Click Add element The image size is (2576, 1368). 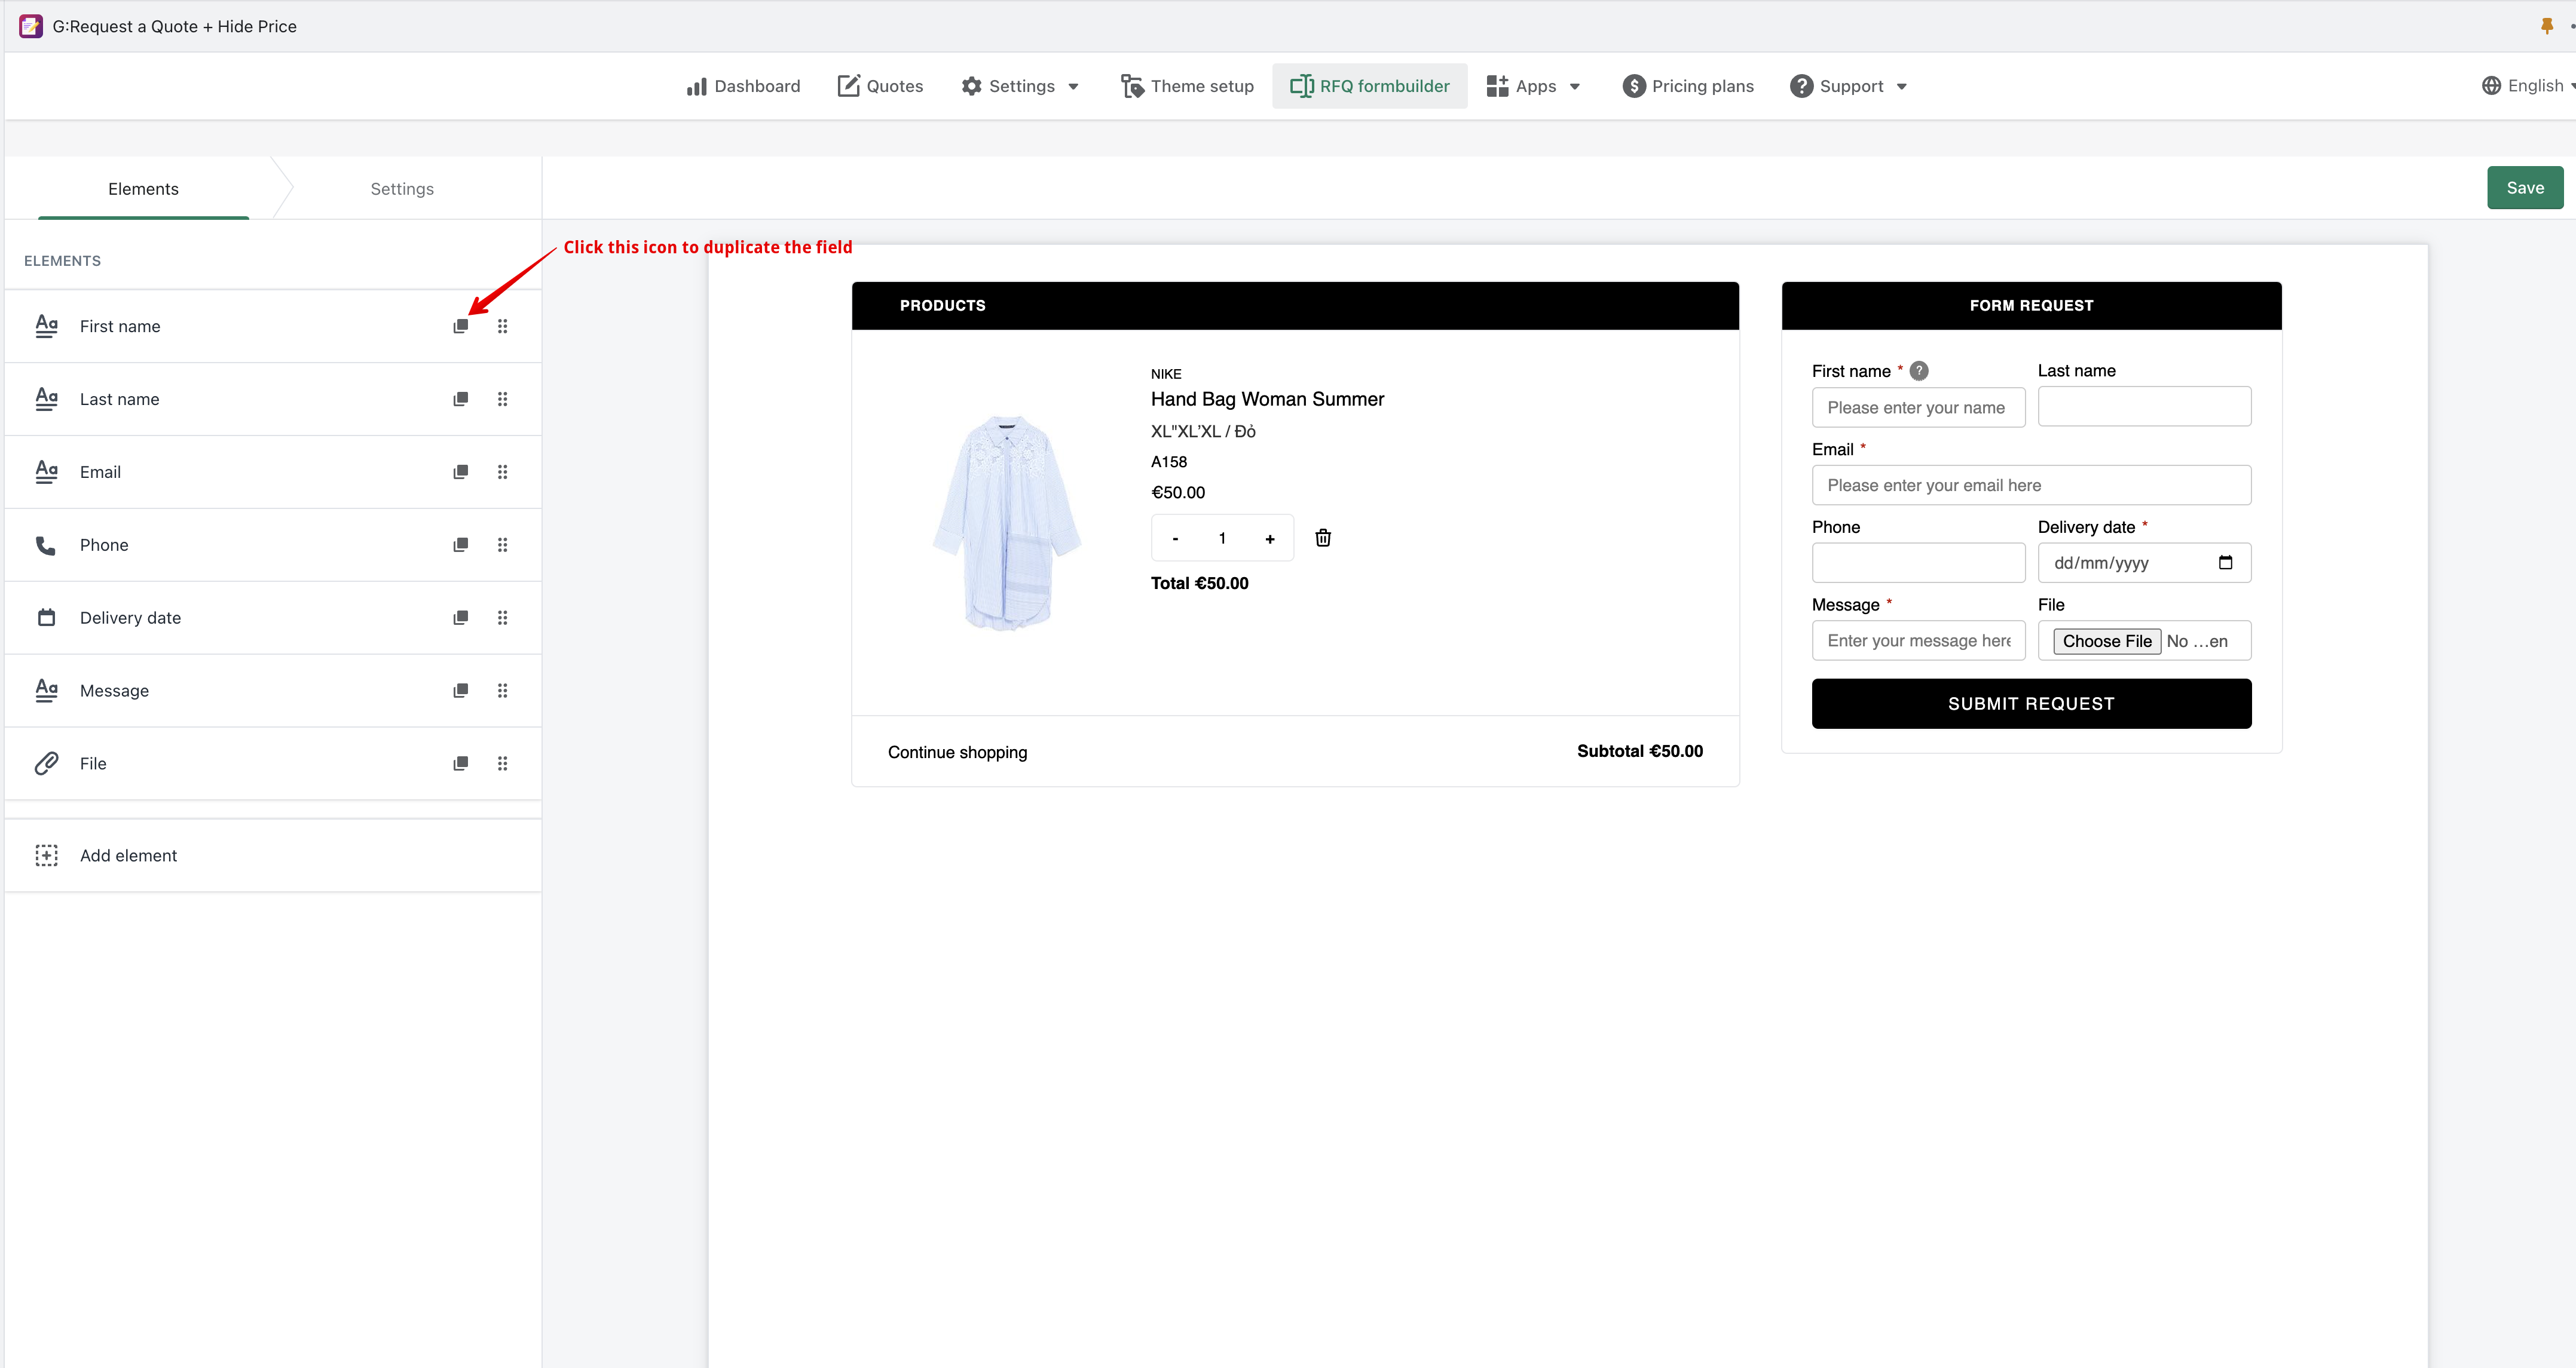(273, 855)
